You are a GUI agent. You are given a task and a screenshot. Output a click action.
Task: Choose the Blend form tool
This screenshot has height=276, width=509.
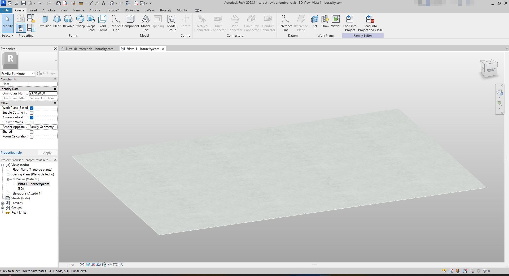tap(57, 21)
